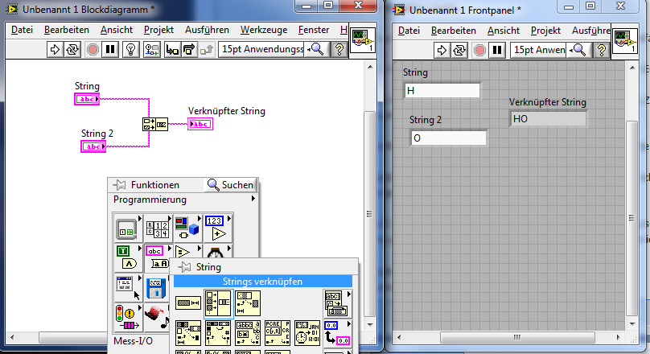Select the String Length function
Viewport: 650px width, 354px height.
[188, 303]
